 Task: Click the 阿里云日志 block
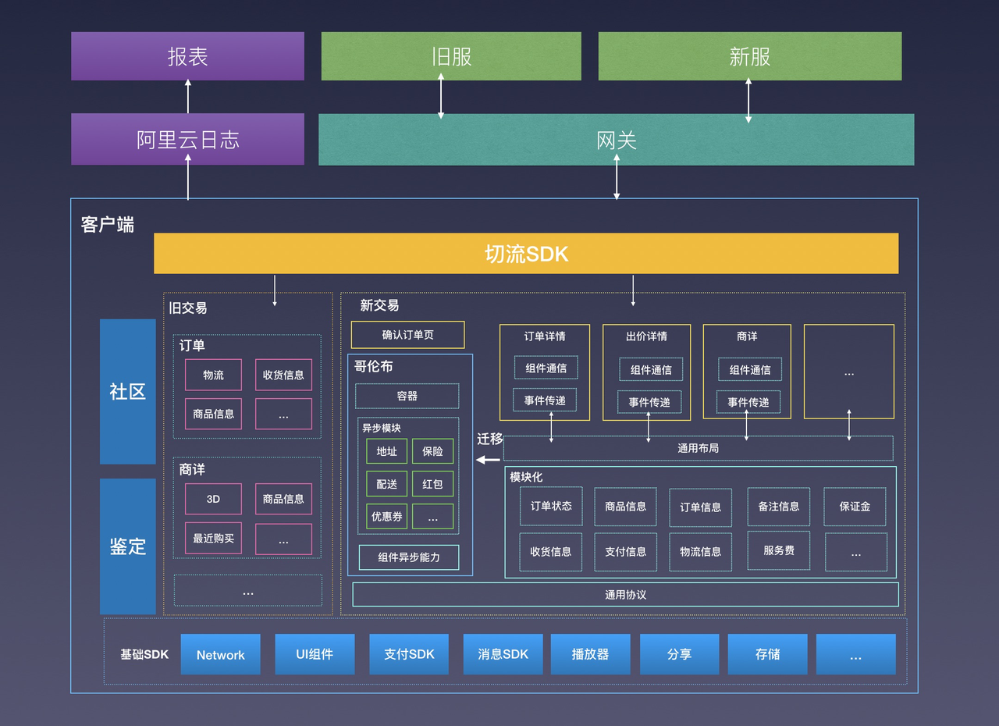click(x=187, y=140)
